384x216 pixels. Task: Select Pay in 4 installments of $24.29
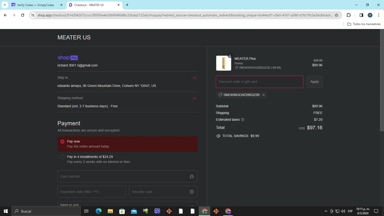127,159
